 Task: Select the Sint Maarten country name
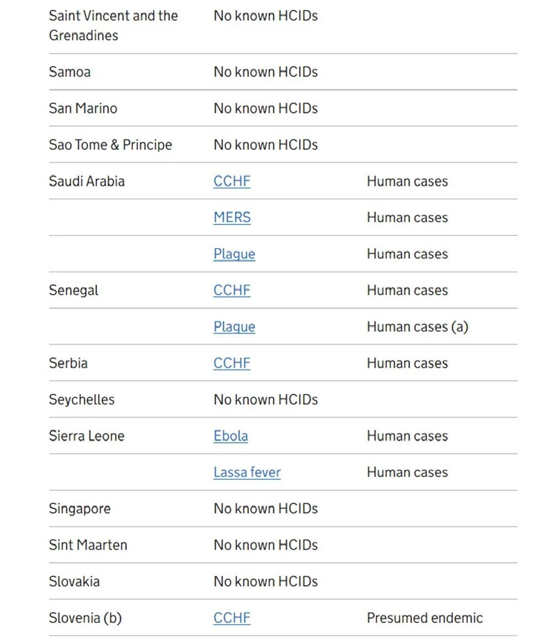pyautogui.click(x=88, y=545)
